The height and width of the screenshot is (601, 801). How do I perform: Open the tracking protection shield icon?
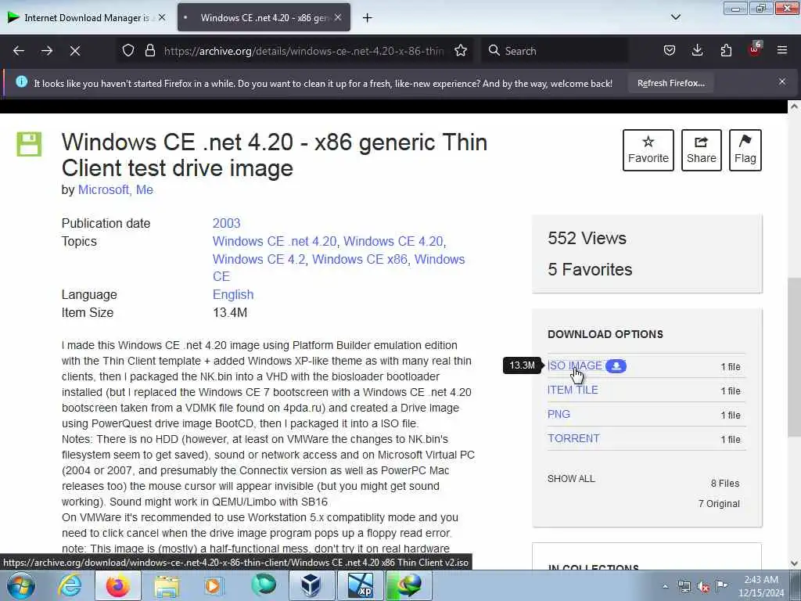point(128,51)
